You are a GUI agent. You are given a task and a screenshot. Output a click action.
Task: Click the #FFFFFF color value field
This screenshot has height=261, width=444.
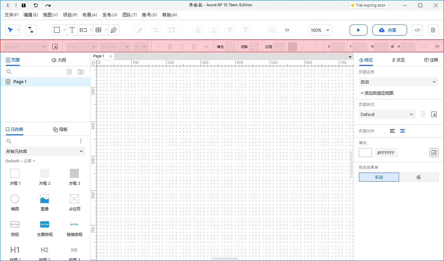(x=387, y=152)
